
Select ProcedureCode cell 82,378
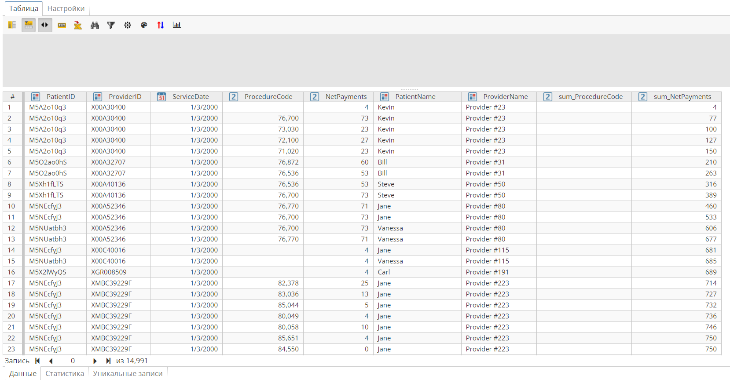click(x=263, y=283)
